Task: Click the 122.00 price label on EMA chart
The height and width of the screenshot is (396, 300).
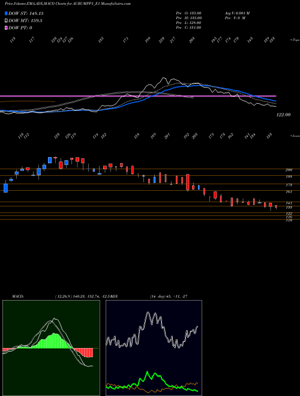Action: coord(283,115)
